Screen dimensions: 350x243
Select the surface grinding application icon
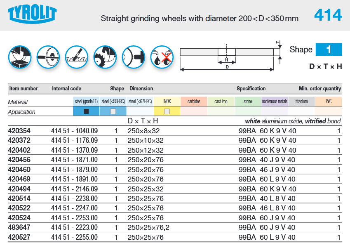[x=19, y=57]
